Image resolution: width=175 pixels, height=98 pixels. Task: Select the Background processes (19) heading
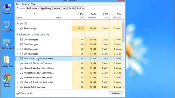click(x=33, y=35)
